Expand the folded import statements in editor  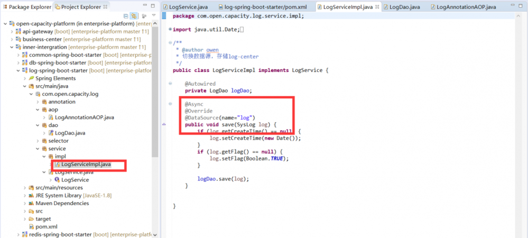tap(170, 29)
